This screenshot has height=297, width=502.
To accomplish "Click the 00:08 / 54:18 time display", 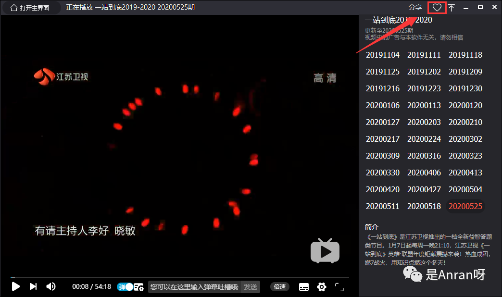I will click(91, 287).
